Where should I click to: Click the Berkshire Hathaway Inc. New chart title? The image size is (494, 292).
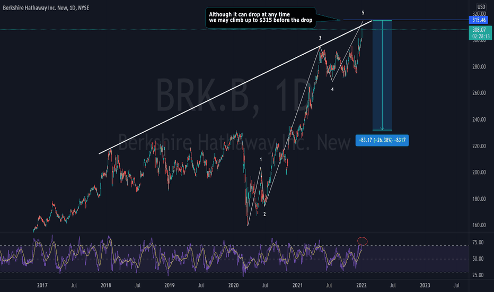[x=46, y=8]
